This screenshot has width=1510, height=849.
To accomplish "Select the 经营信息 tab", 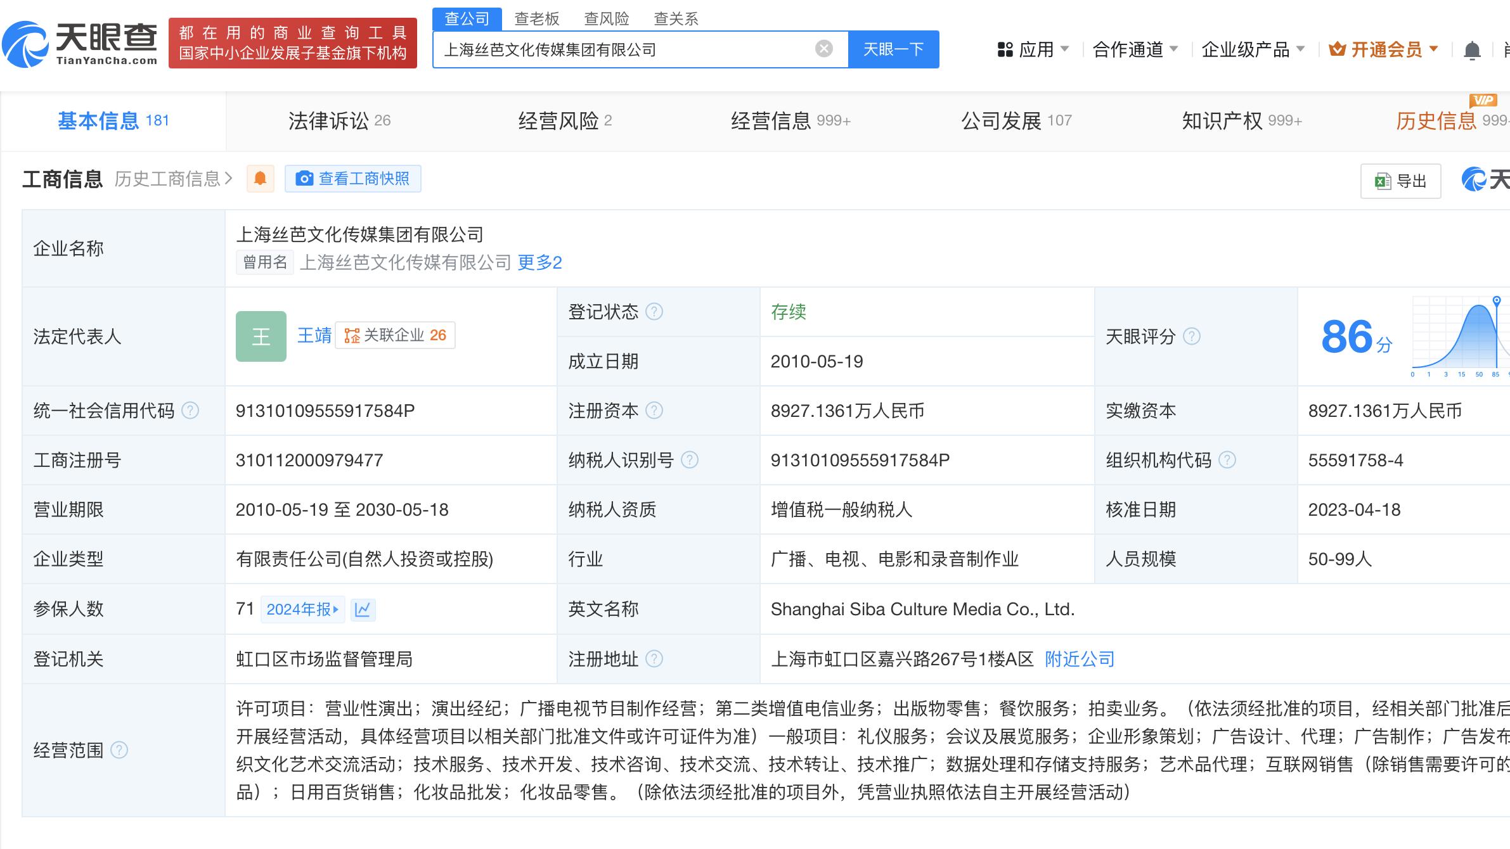I will tap(790, 120).
